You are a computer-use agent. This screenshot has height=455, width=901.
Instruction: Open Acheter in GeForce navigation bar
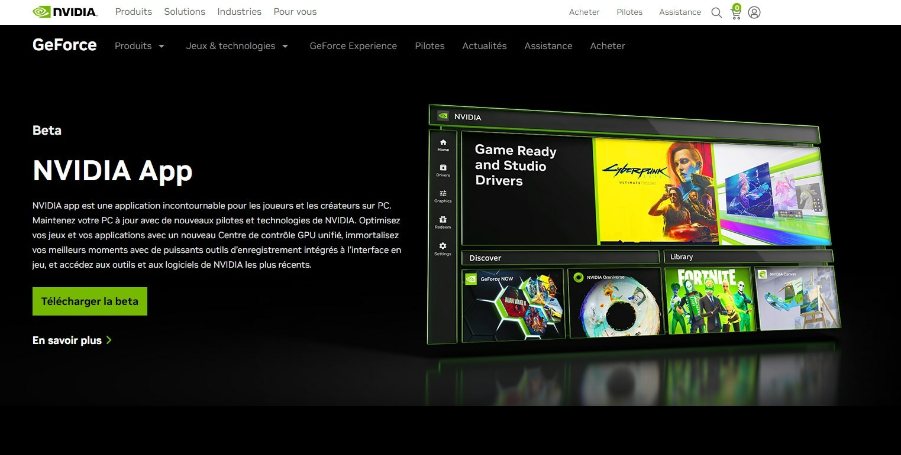(x=608, y=46)
